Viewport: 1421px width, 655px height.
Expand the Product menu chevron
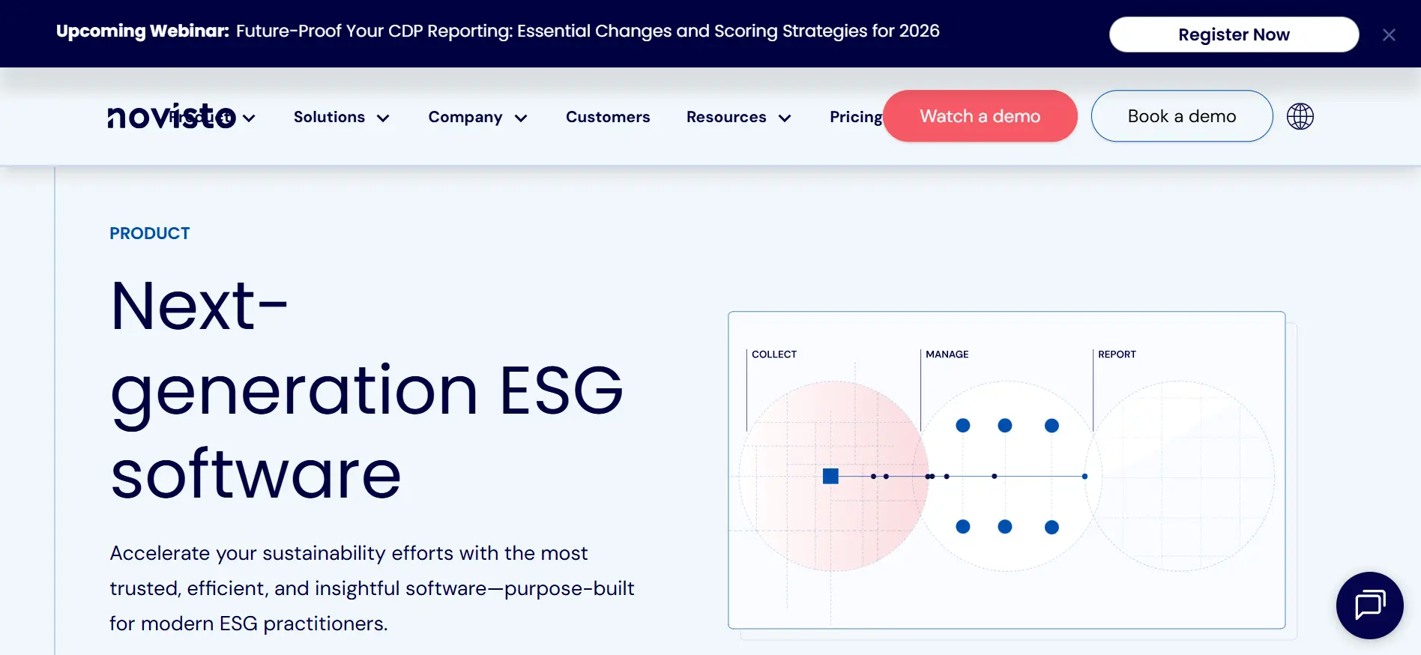[x=250, y=118]
